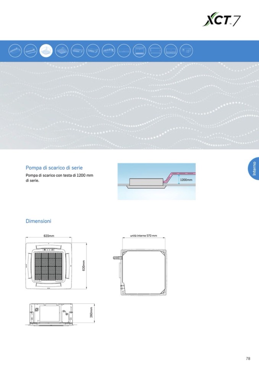The width and height of the screenshot is (259, 367).
Task: Click the tenth unit icon in the blue bar
Action: pos(155,51)
